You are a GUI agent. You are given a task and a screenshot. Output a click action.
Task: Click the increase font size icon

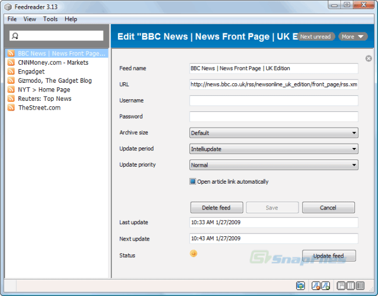[x=325, y=286]
